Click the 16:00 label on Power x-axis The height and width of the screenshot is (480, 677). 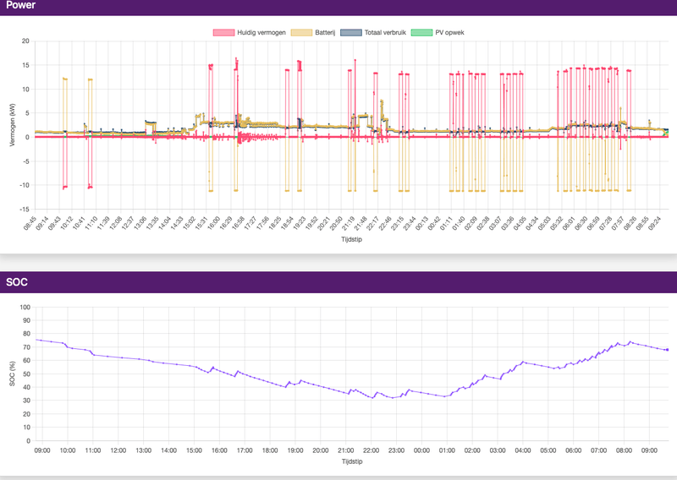213,223
